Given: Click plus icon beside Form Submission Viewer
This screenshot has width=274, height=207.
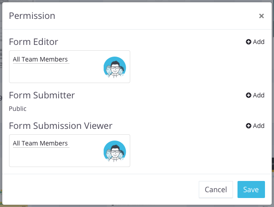Looking at the screenshot, I should (x=248, y=126).
